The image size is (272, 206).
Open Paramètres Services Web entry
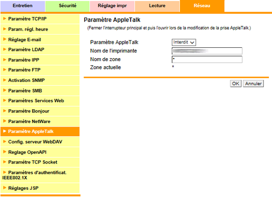tap(40, 101)
